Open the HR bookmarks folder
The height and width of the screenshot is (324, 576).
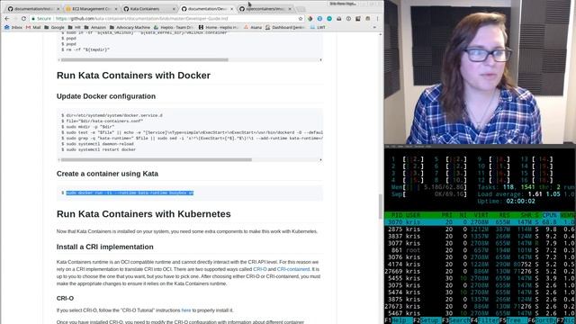point(74,27)
